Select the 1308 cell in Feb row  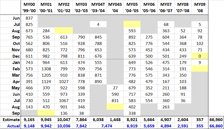coord(46,69)
